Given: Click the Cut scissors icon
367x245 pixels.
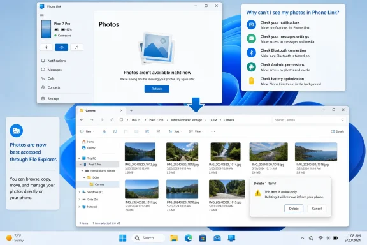Looking at the screenshot, I should pos(104,131).
